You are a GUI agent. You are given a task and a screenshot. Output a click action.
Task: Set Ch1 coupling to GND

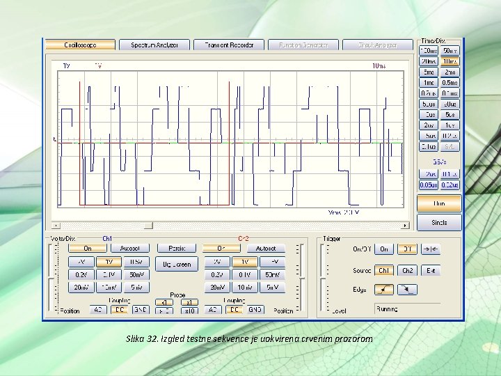tap(140, 309)
